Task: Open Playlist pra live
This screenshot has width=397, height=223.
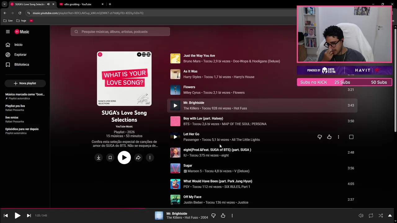Action: [25, 108]
